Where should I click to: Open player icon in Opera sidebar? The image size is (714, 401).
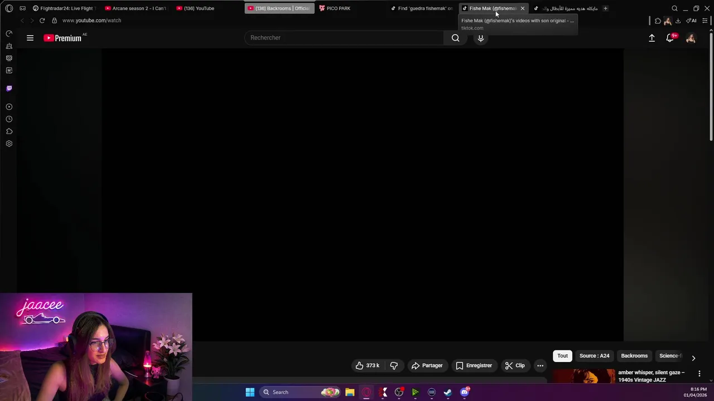9,107
